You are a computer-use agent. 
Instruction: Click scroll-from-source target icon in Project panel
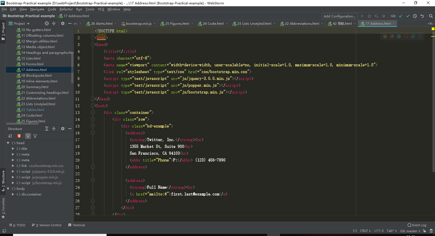(x=47, y=23)
